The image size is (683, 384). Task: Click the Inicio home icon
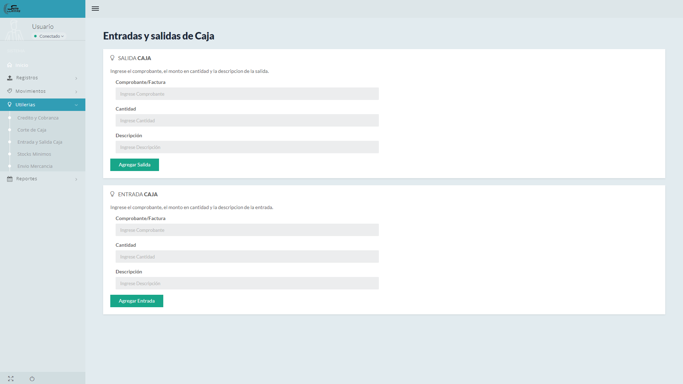coord(10,65)
